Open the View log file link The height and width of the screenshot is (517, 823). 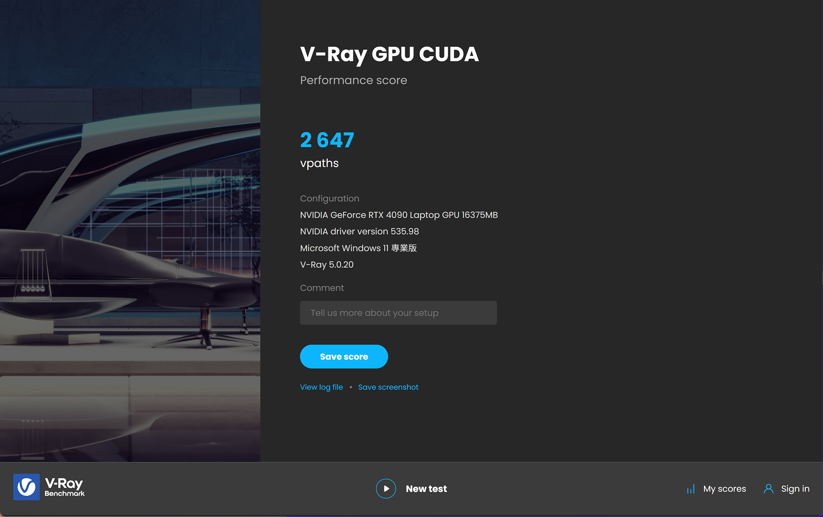tap(321, 387)
